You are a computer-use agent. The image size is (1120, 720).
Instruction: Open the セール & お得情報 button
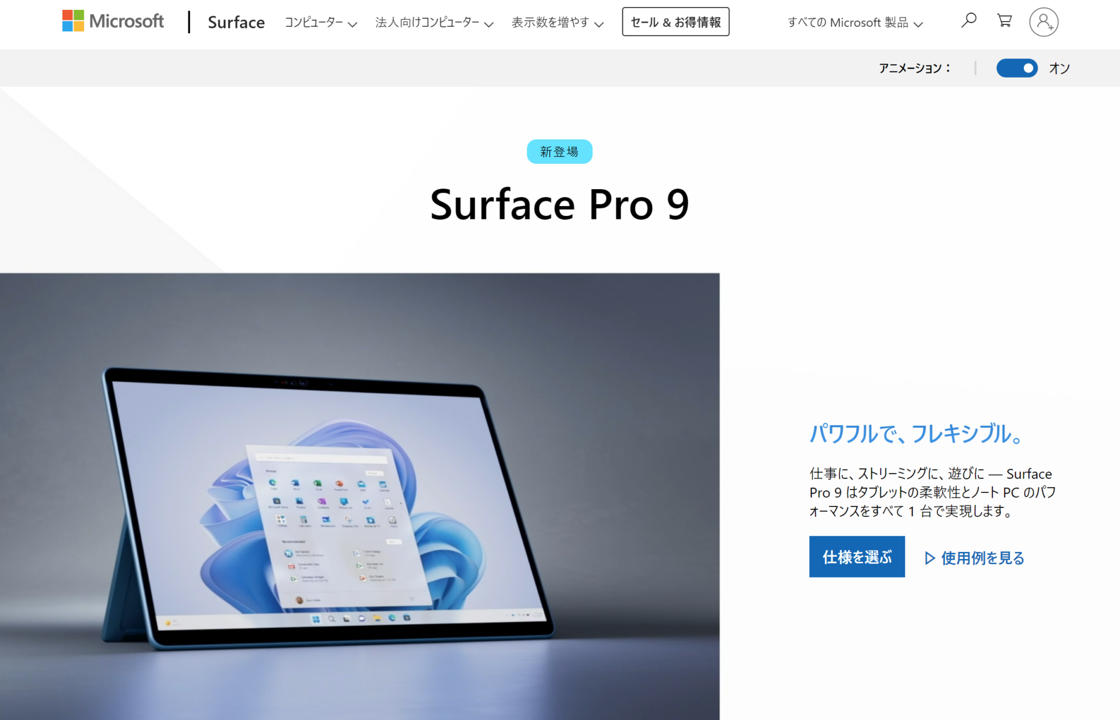pos(675,22)
